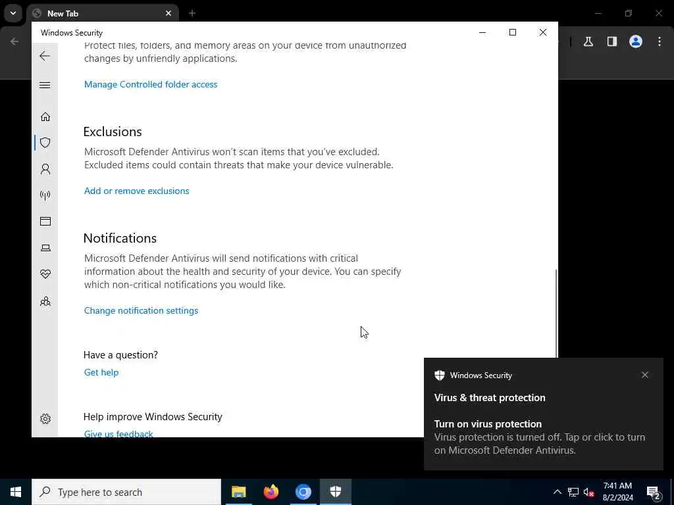
Task: Click the taskbar search box
Action: point(126,492)
